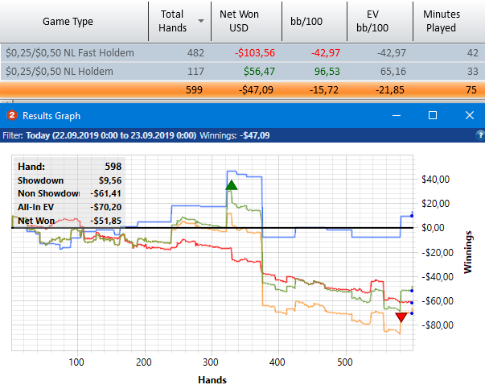This screenshot has width=485, height=389.
Task: Click the -15,72 summary bb/100 value
Action: 324,90
